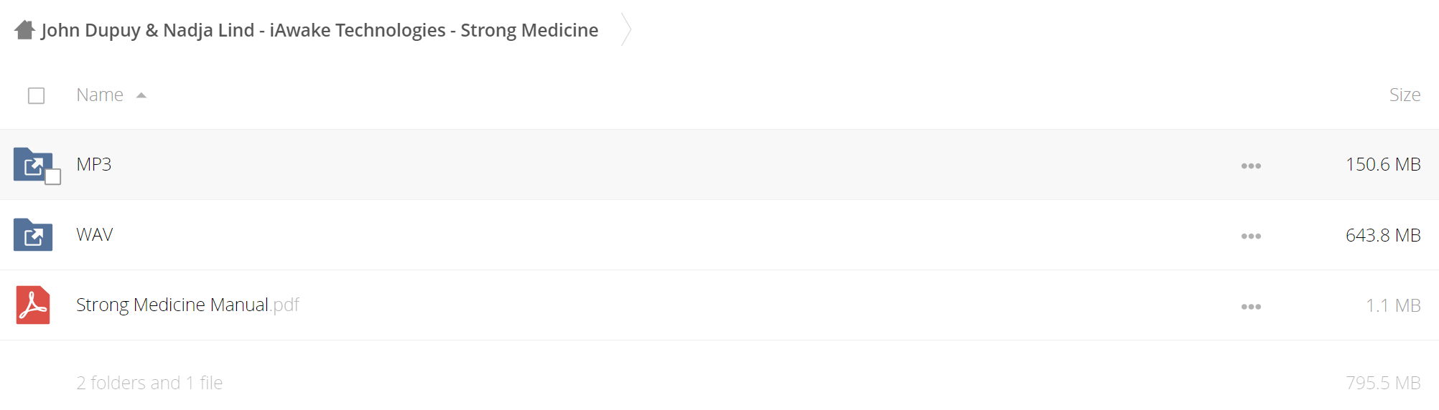
Task: Click the 643.8 MB size value
Action: tap(1383, 234)
